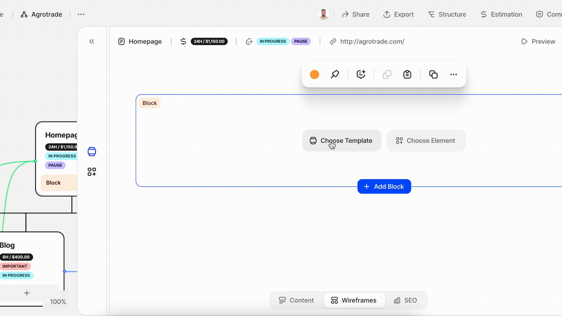Click the dollar estimation icon in header
Viewport: 562px width, 316px height.
coord(184,41)
